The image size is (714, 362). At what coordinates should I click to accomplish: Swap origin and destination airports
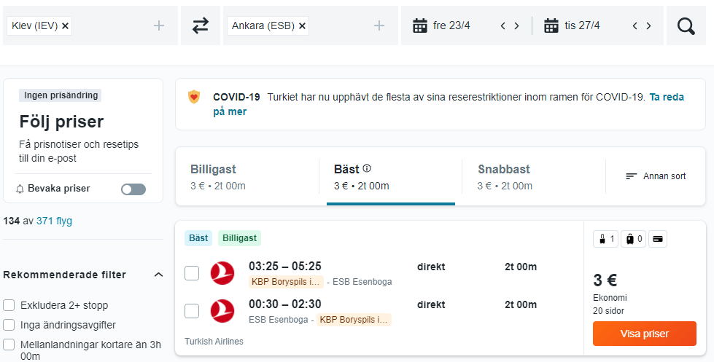point(201,25)
